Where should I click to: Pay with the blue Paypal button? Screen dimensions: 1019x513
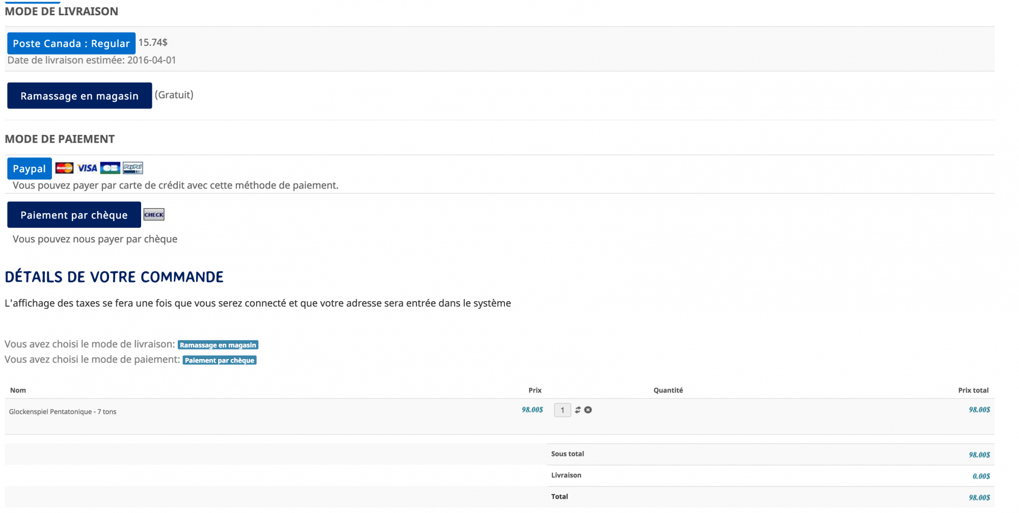pos(30,169)
